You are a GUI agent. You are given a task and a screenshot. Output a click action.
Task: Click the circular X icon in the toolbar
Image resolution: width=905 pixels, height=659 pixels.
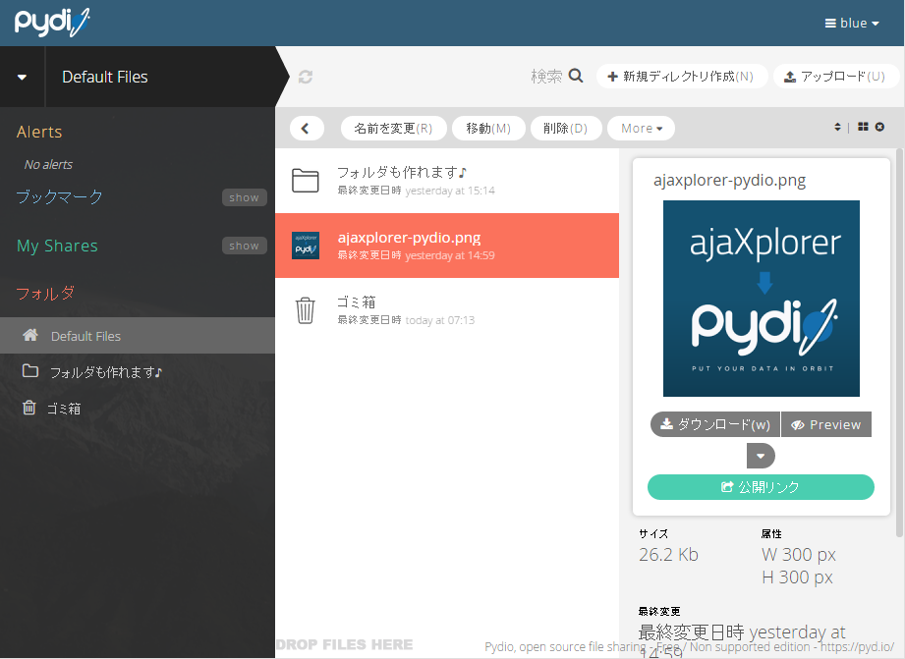(x=879, y=127)
